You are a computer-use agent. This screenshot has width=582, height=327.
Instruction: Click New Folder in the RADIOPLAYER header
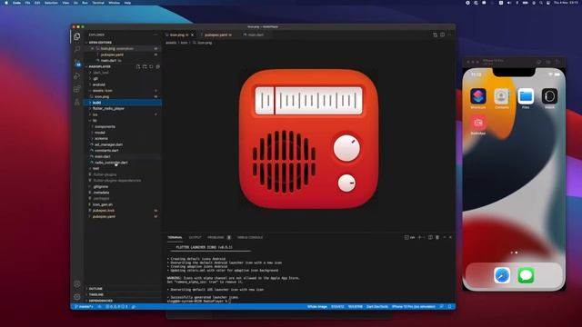[x=145, y=66]
